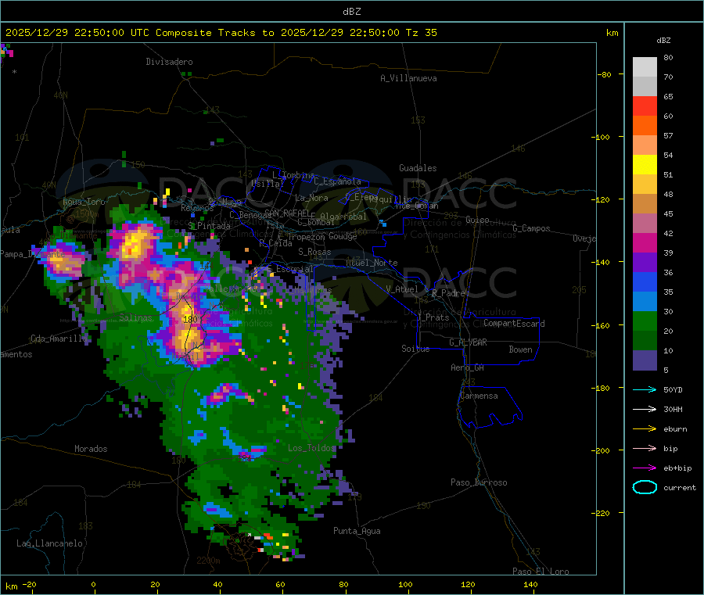
Task: Select the red 60-65 dBZ legend swatch
Action: click(645, 106)
